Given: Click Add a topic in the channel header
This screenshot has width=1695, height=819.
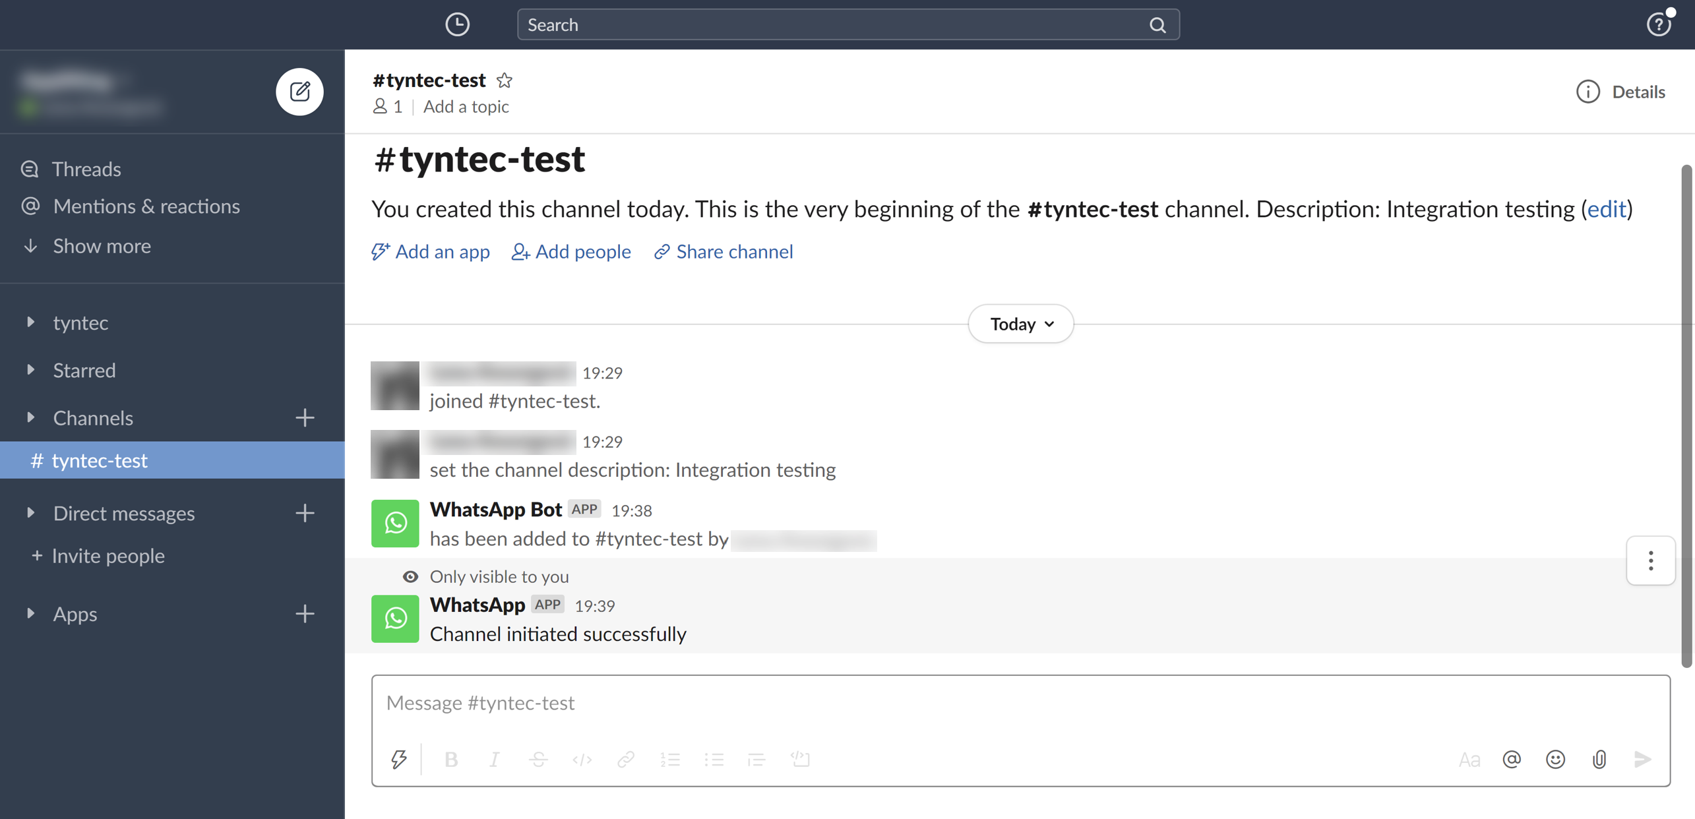Looking at the screenshot, I should point(466,106).
